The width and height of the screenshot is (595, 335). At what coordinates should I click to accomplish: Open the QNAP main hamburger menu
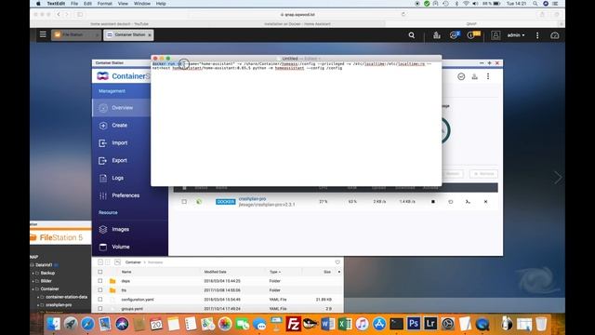pyautogui.click(x=43, y=34)
